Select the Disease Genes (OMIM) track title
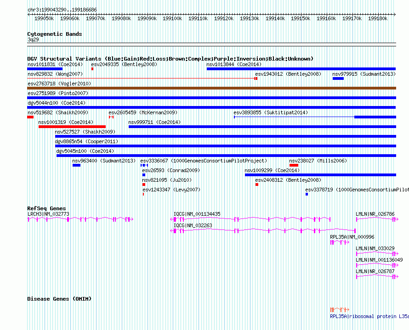 pos(59,299)
